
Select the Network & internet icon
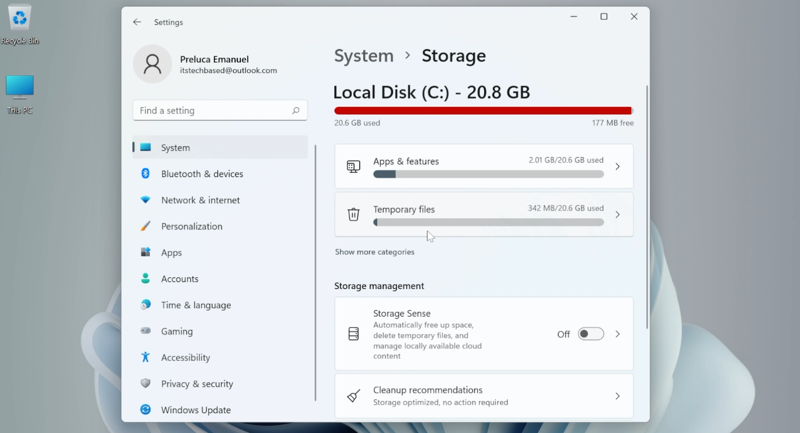[145, 200]
